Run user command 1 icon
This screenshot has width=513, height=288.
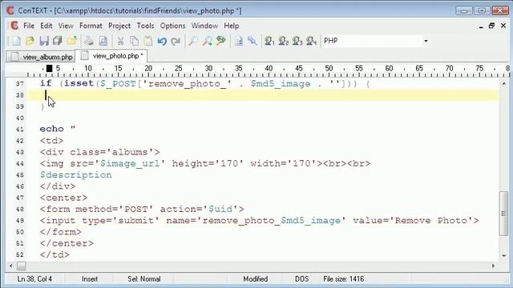tap(269, 41)
